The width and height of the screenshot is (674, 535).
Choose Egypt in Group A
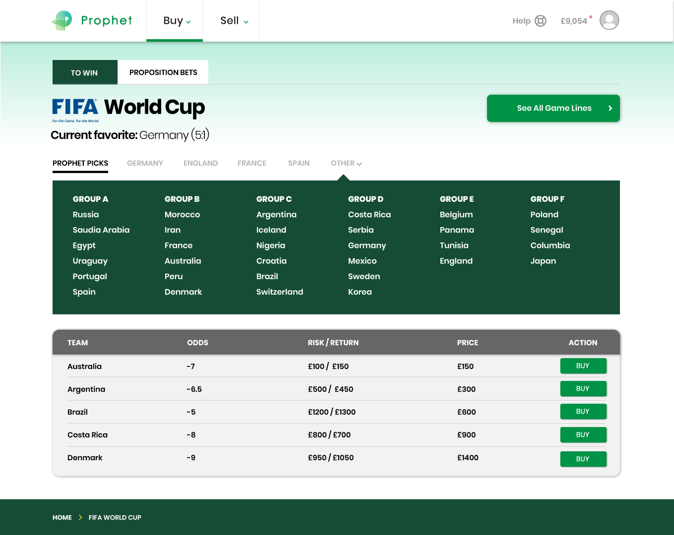tap(84, 245)
